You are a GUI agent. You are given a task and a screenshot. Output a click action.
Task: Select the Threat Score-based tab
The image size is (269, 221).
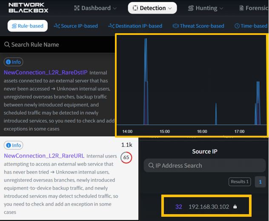[198, 26]
